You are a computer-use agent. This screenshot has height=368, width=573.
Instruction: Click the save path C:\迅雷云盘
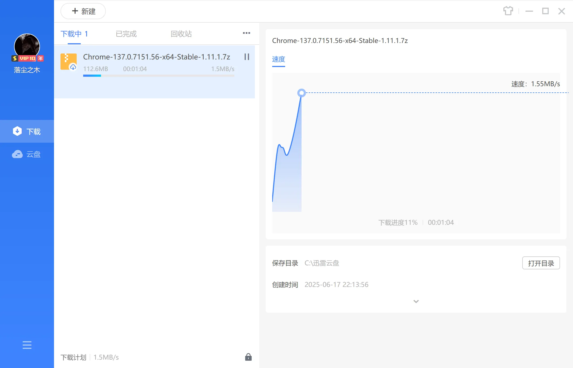click(x=322, y=263)
